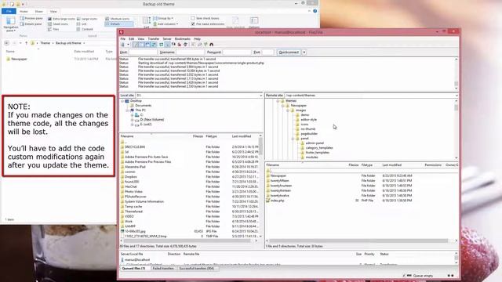Open the Quickconnect history dropdown arrow

304,52
